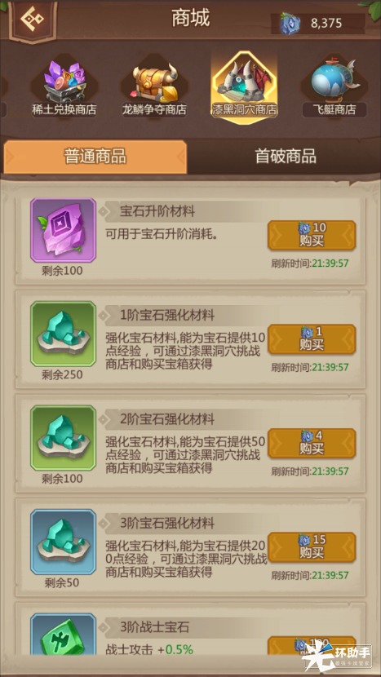The width and height of the screenshot is (381, 677).
Task: Buy 2阶宝石强化材料 for 4 currency
Action: (312, 443)
